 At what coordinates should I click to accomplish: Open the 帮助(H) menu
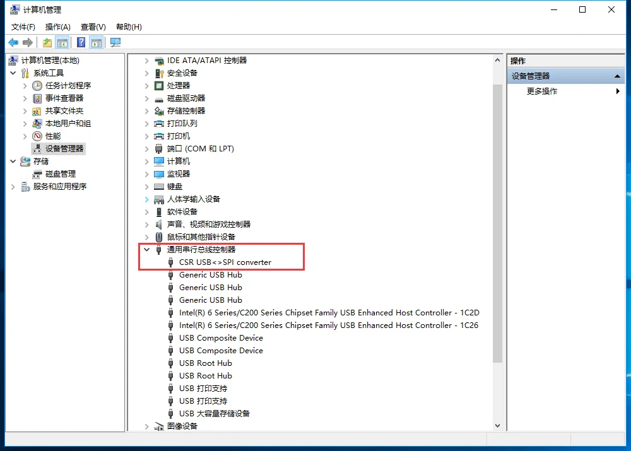(129, 27)
